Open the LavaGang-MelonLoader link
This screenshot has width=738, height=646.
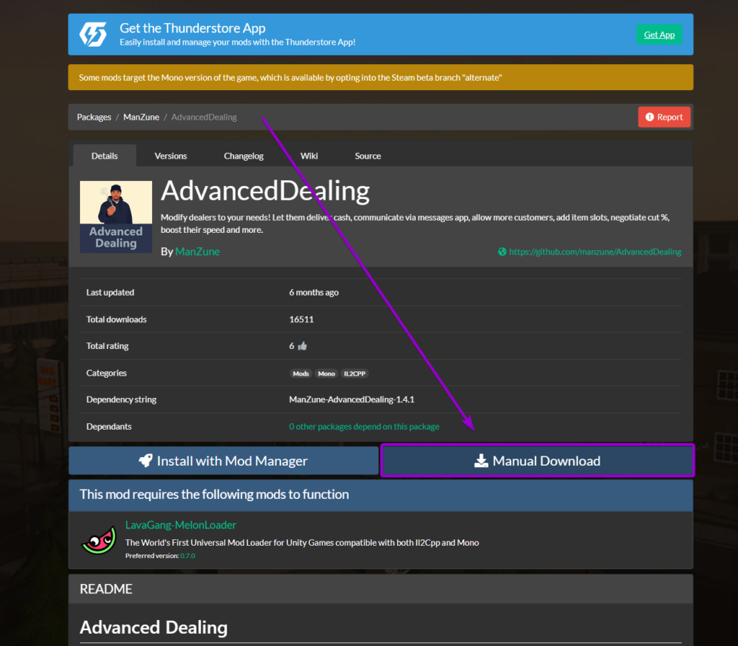181,525
